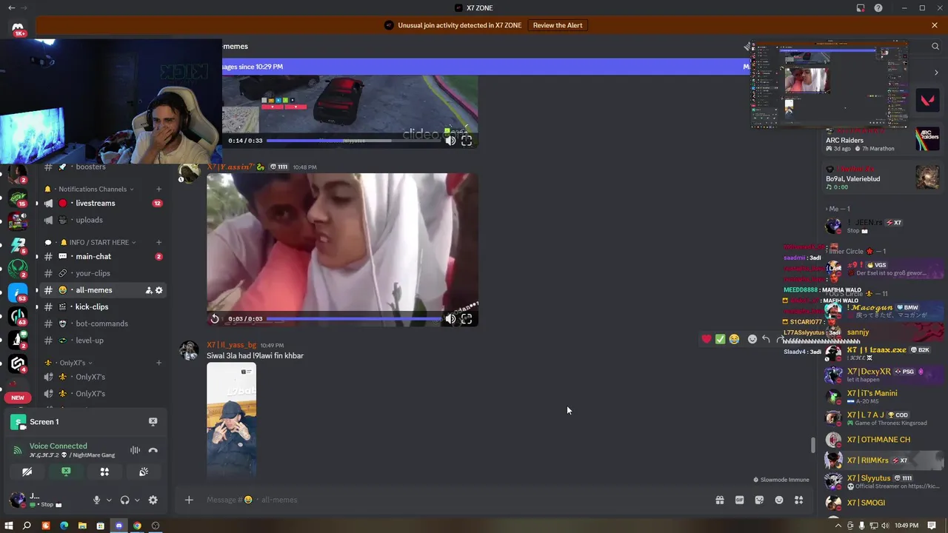The image size is (948, 533).
Task: Open the attachment plus button in message bar
Action: (x=189, y=500)
